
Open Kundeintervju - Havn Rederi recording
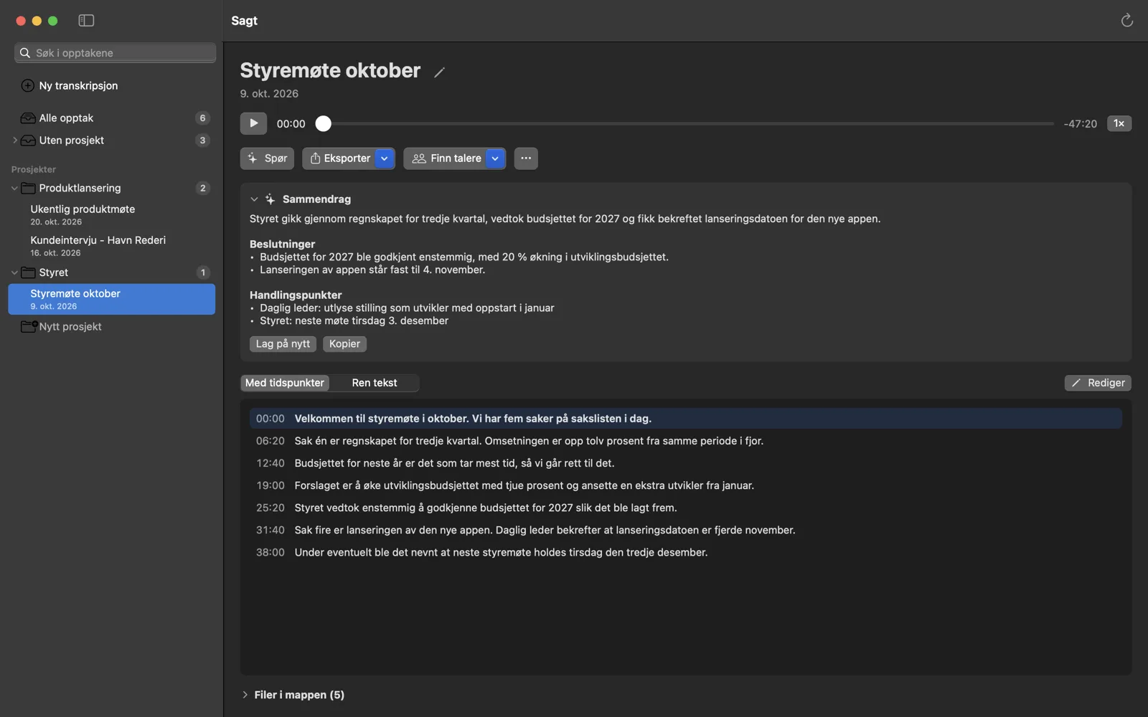tap(112, 245)
